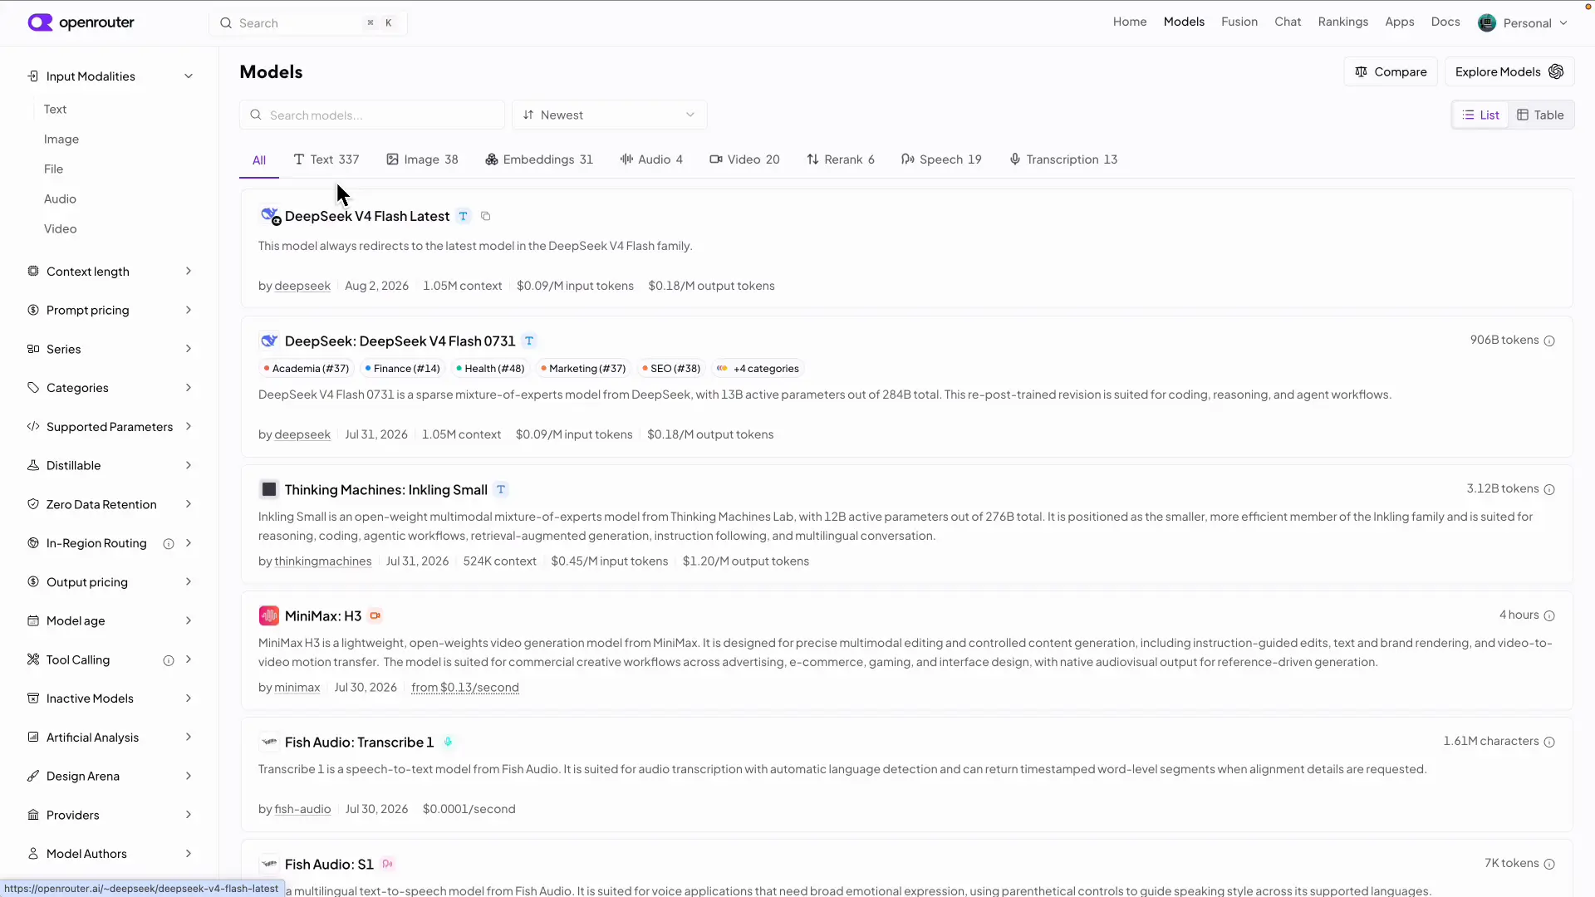Open the Personal account dropdown

click(x=1524, y=23)
